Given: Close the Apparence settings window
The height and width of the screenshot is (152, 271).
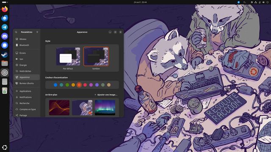Looking at the screenshot, I should click(120, 32).
